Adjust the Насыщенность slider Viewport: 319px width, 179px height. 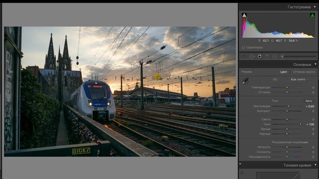coord(287,157)
